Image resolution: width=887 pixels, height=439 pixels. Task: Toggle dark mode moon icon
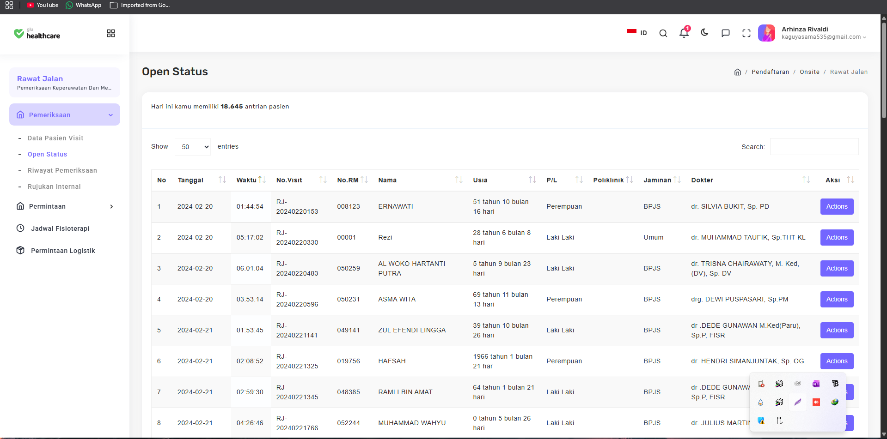pos(704,33)
